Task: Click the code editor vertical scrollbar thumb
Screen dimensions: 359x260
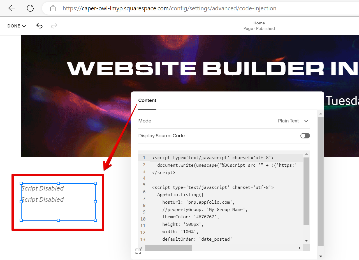Action: point(306,191)
